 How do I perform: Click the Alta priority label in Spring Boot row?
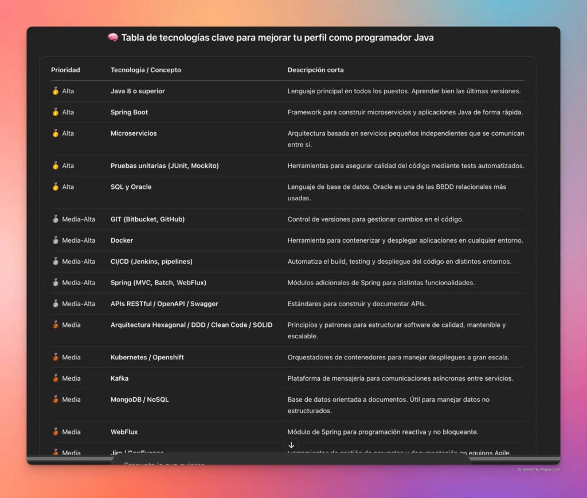[x=68, y=112]
